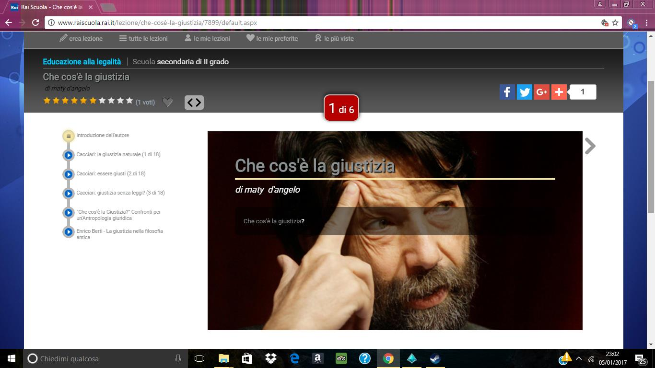Rate lesson with the first star
This screenshot has height=368, width=655.
click(x=47, y=101)
